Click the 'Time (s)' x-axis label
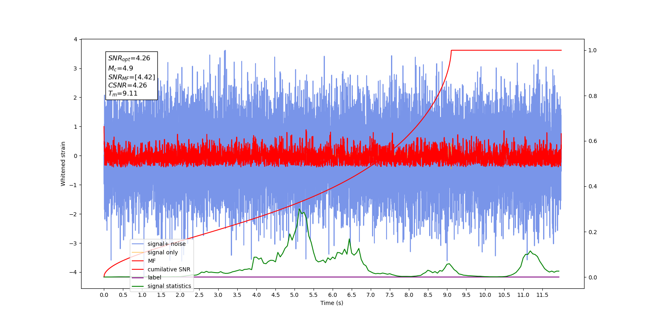 point(332,303)
